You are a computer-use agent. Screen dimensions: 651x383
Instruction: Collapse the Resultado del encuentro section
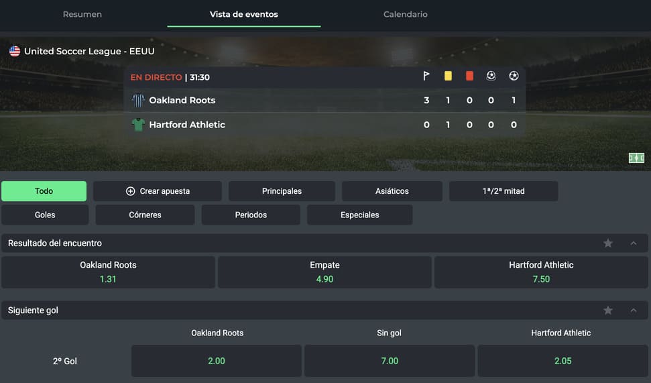coord(634,243)
